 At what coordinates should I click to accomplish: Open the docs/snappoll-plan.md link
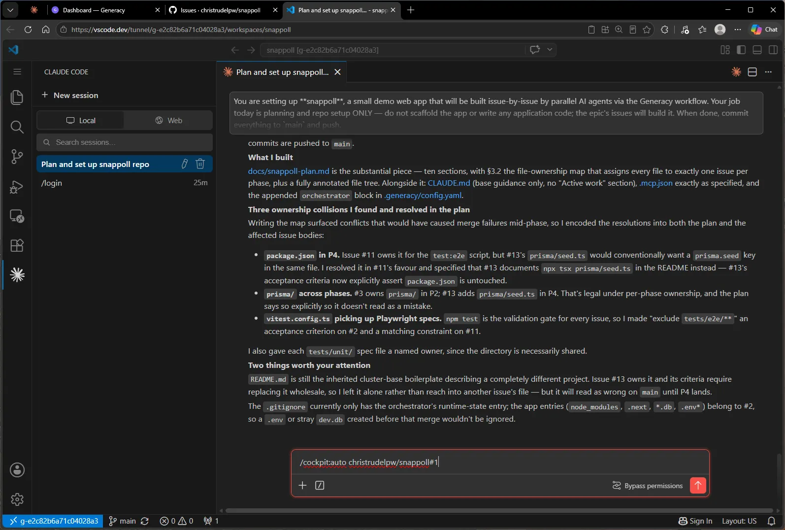click(x=289, y=171)
